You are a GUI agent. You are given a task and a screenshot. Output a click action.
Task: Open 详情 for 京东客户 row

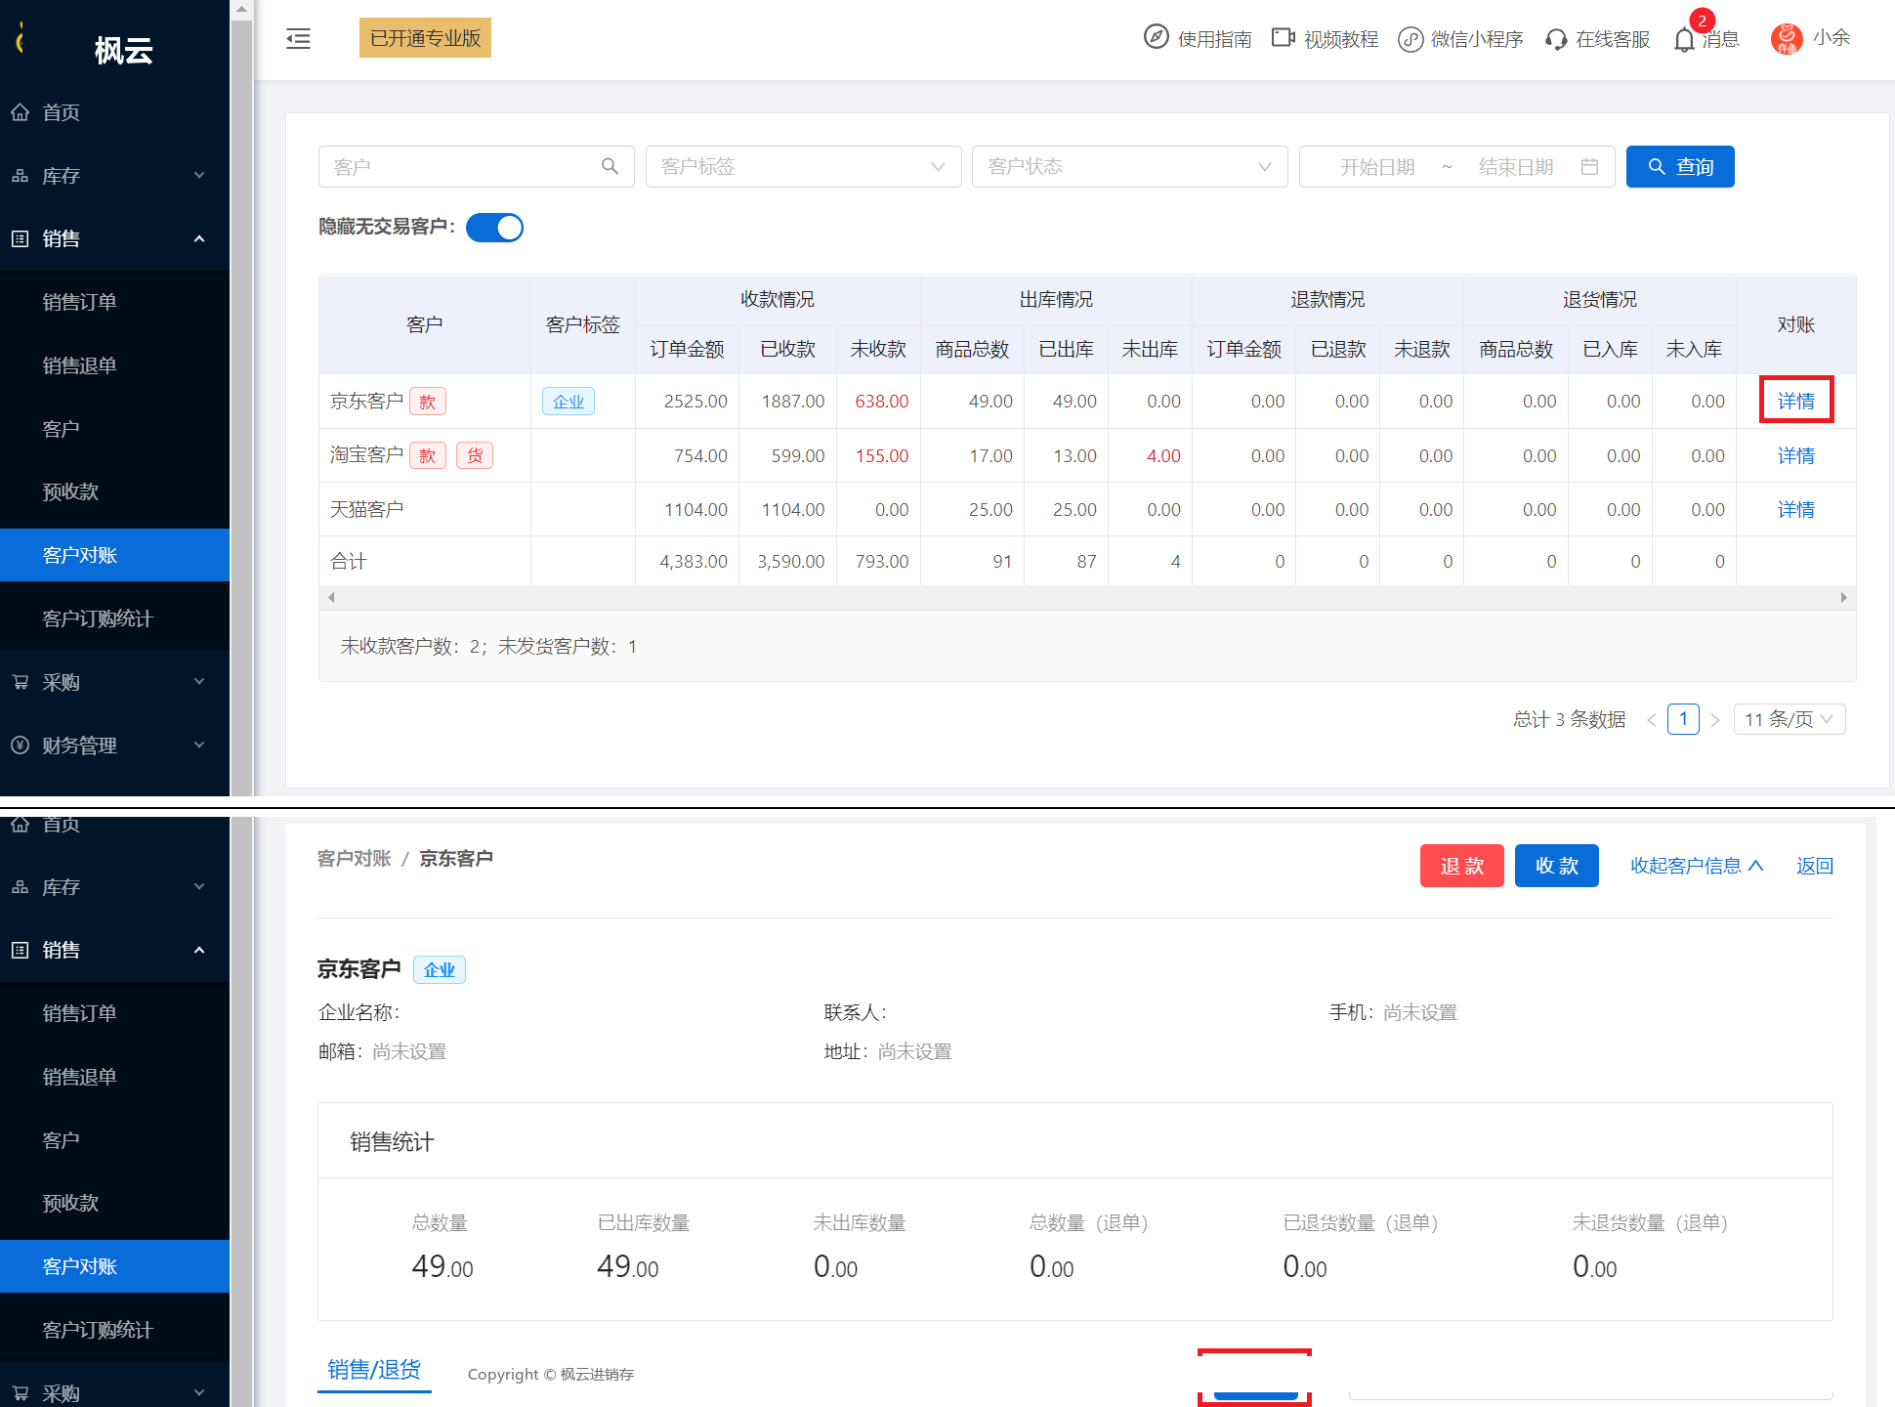pos(1795,402)
